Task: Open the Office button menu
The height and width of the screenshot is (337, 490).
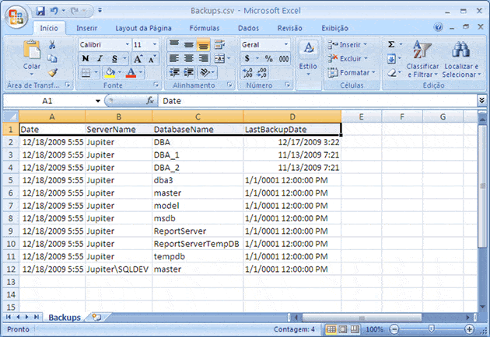Action: coord(16,16)
